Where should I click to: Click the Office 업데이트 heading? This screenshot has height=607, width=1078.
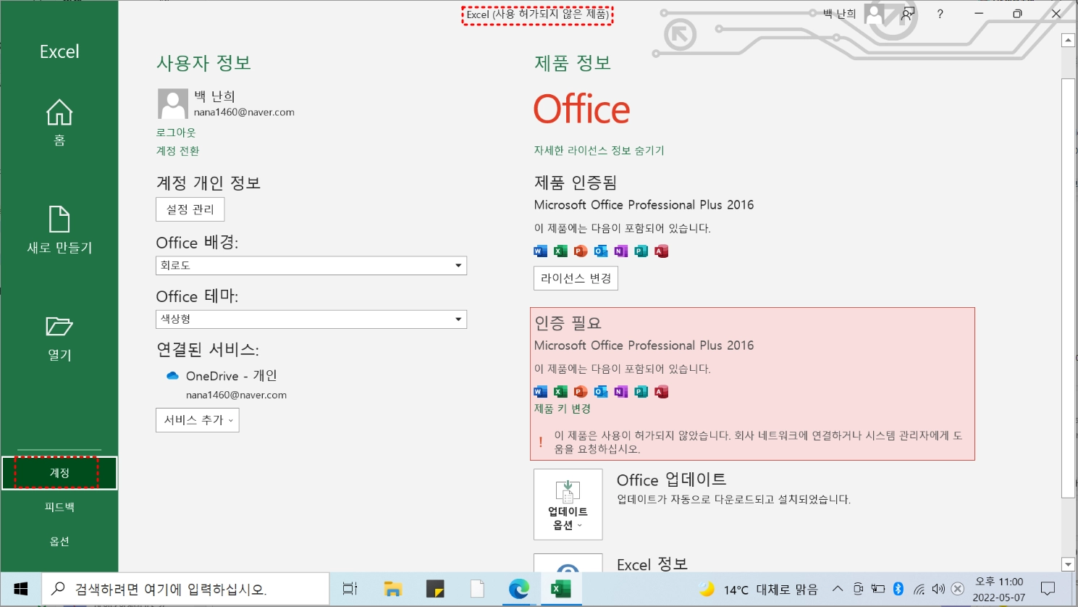pos(672,480)
